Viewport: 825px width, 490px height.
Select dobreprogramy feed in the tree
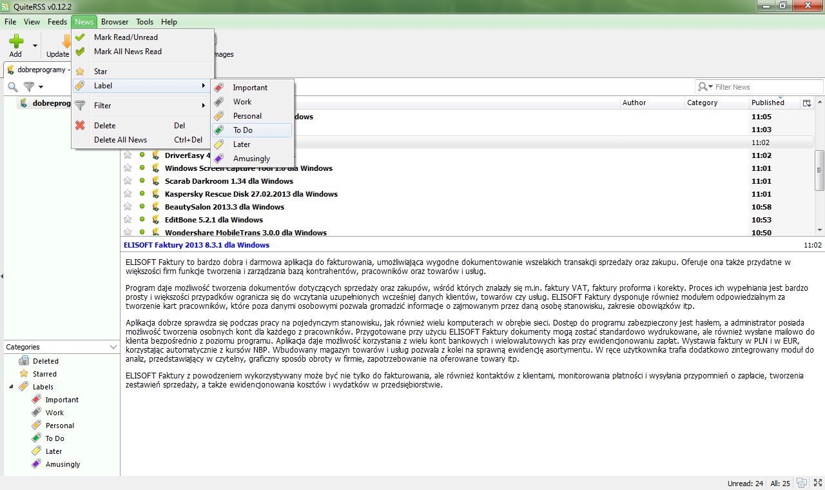point(45,103)
